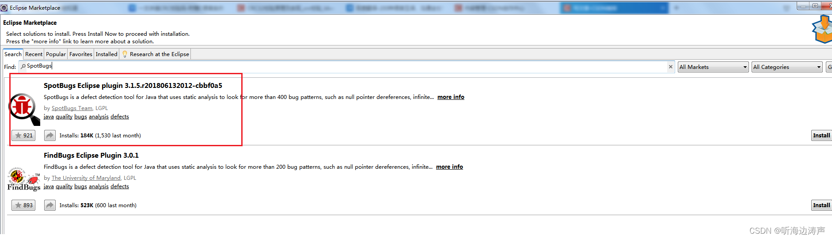Switch to the Installed tab
Viewport: 832px width, 239px height.
pyautogui.click(x=106, y=54)
